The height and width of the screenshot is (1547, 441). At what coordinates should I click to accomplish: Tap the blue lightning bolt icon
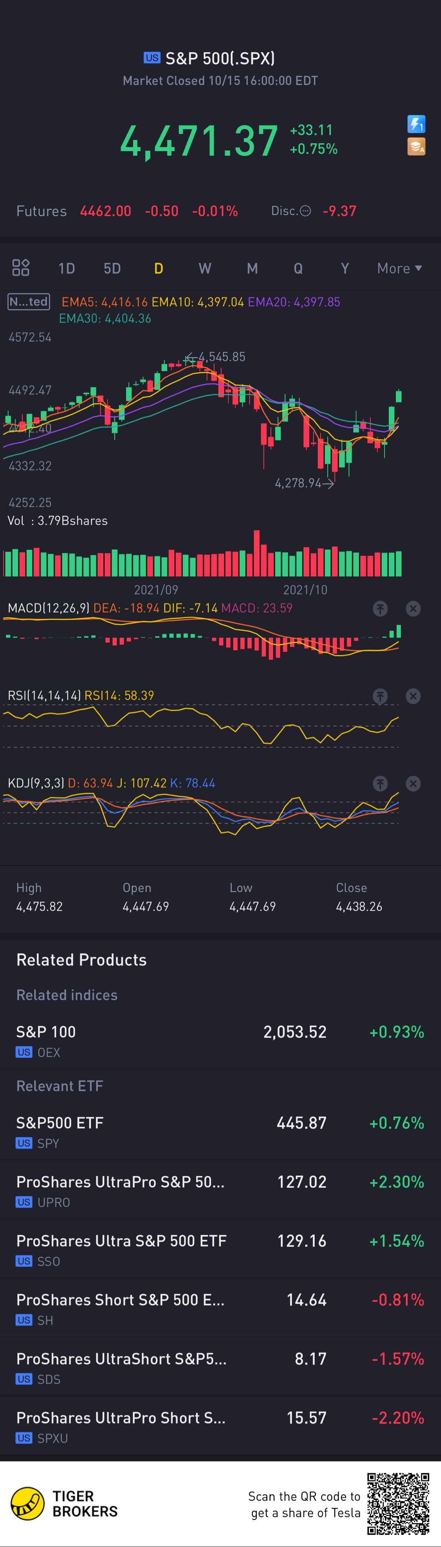coord(416,124)
